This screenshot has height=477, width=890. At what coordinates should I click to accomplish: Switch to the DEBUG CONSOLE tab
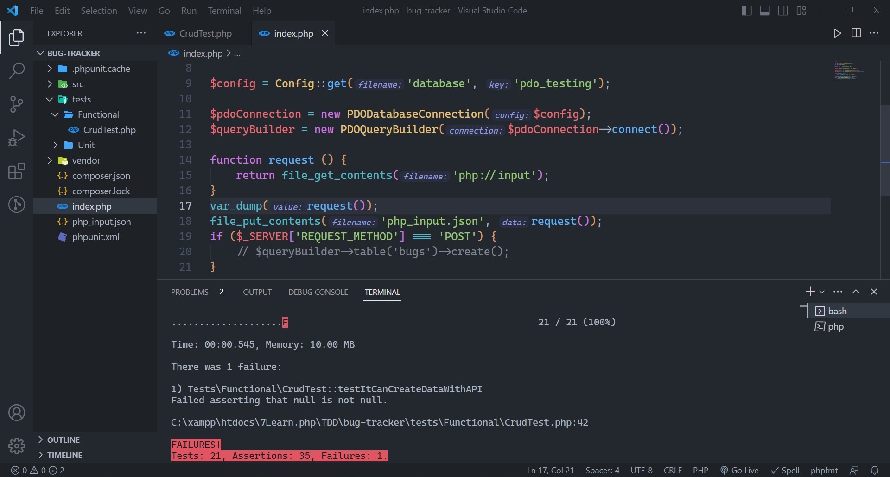coord(318,292)
